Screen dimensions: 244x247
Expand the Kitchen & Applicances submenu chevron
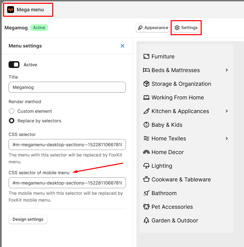click(227, 111)
